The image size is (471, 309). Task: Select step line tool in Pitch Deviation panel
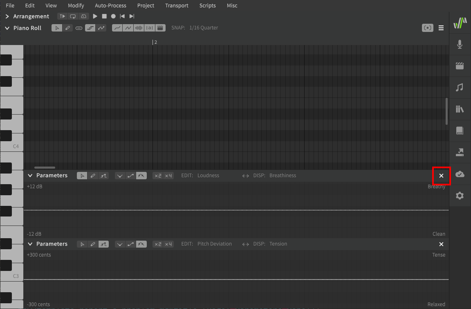pyautogui.click(x=103, y=244)
